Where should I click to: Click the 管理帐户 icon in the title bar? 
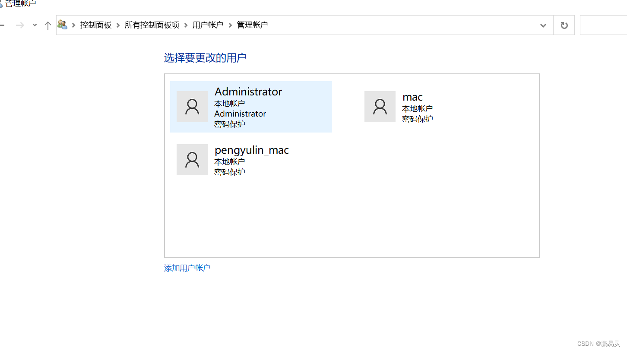[3, 3]
